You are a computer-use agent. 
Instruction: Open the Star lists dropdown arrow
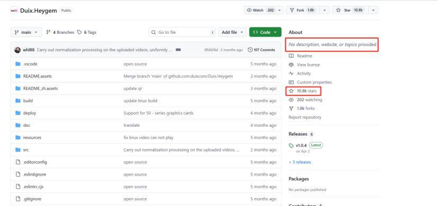point(373,11)
